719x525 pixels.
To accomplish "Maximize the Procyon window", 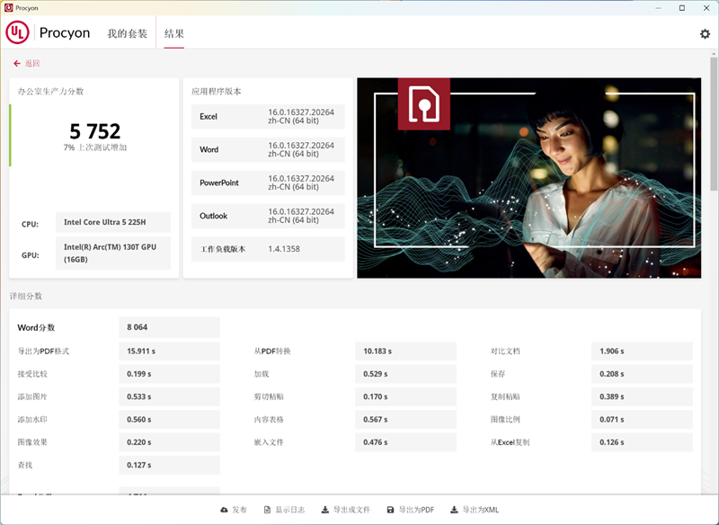I will click(681, 7).
